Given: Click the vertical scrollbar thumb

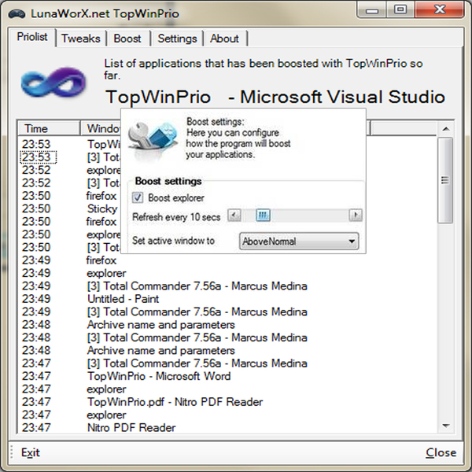Looking at the screenshot, I should (x=445, y=180).
